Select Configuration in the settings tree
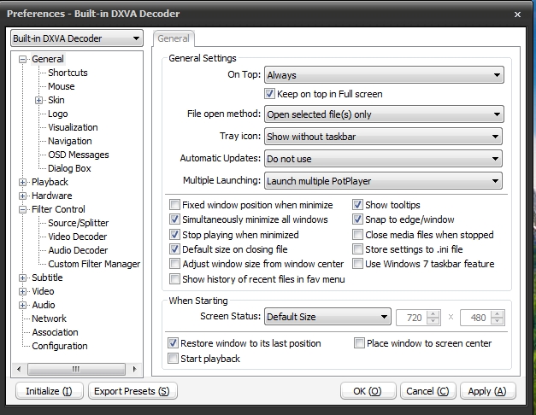 [60, 346]
